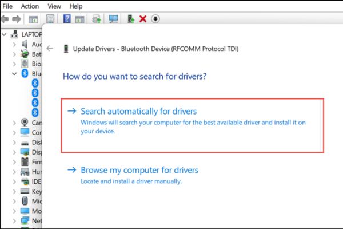Expand the Monitors category chevron

point(14,211)
